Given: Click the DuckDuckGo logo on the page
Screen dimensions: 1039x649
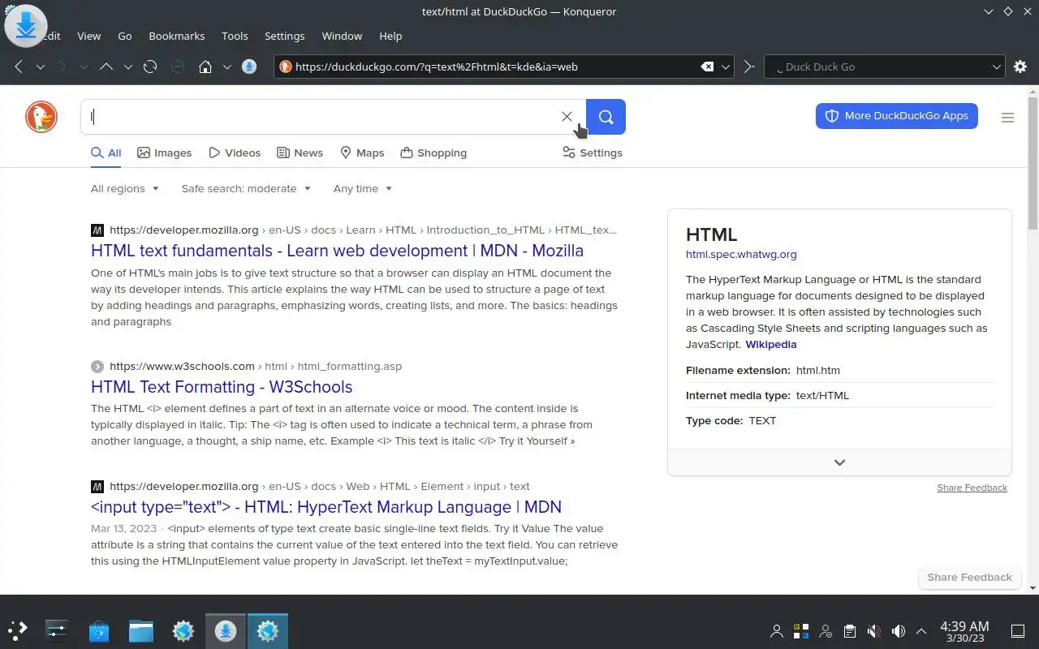Looking at the screenshot, I should point(41,117).
